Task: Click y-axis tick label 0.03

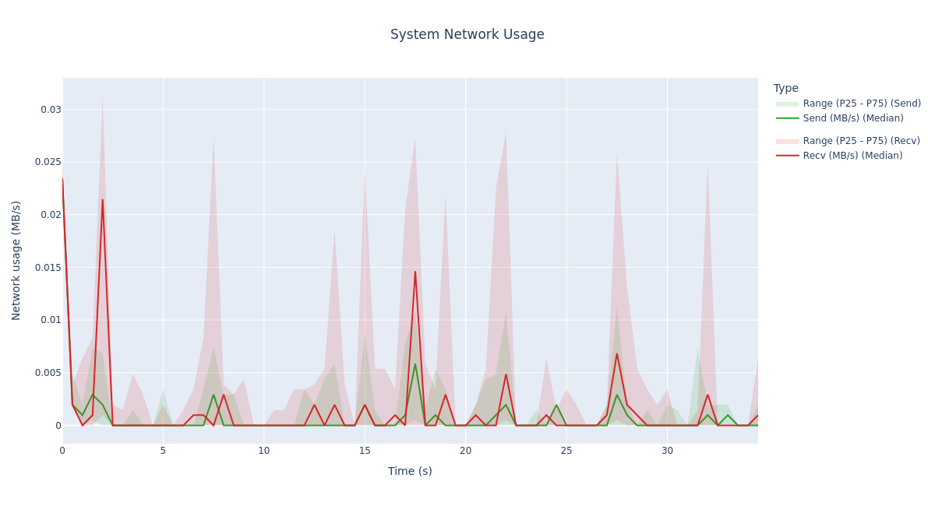Action: (x=51, y=110)
